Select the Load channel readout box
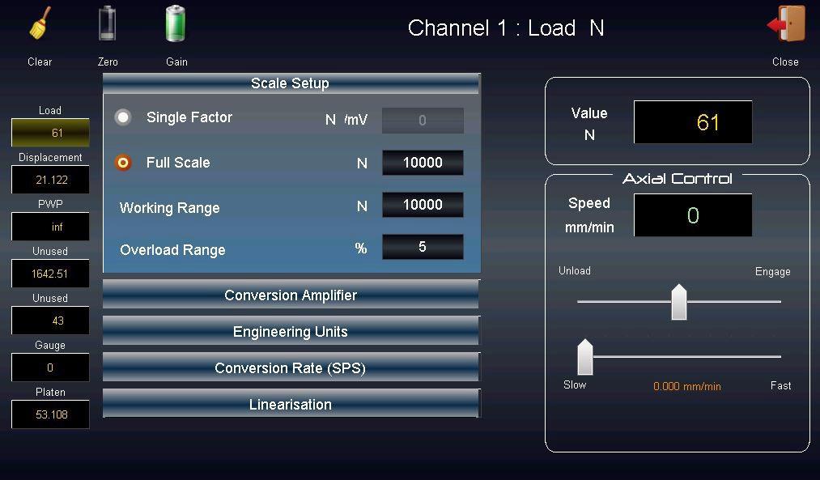The height and width of the screenshot is (480, 820). [x=50, y=133]
